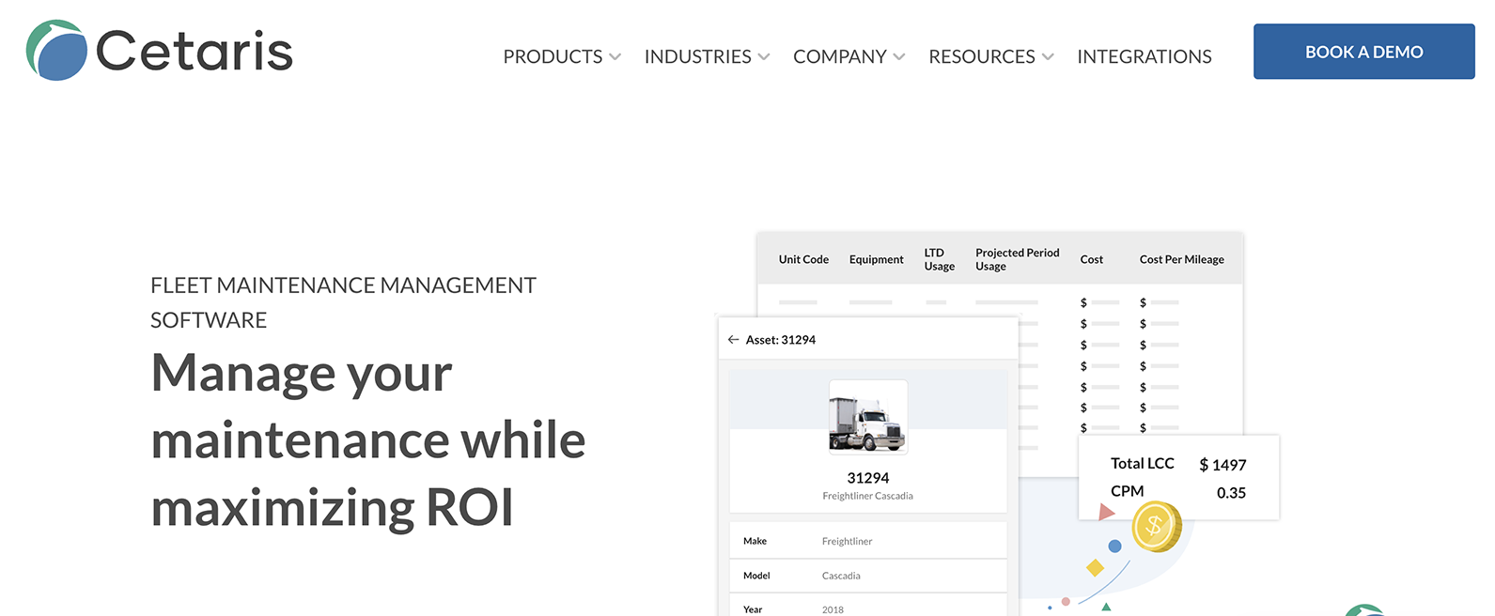1495x616 pixels.
Task: Click the $ 1497 total value
Action: coord(1222,465)
